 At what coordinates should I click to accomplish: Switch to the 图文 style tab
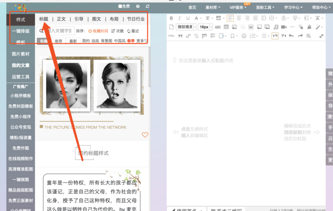click(x=97, y=19)
